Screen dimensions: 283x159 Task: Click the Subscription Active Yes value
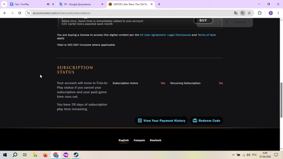[163, 83]
